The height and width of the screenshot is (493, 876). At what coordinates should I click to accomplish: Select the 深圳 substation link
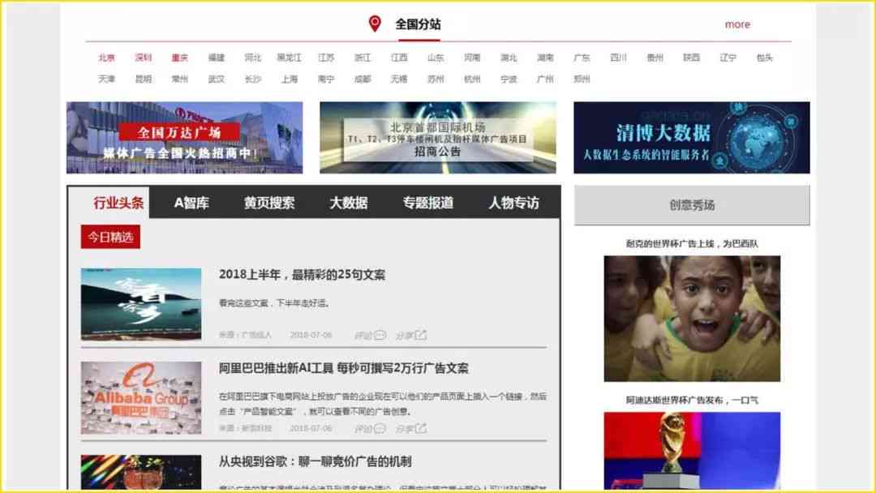click(143, 58)
